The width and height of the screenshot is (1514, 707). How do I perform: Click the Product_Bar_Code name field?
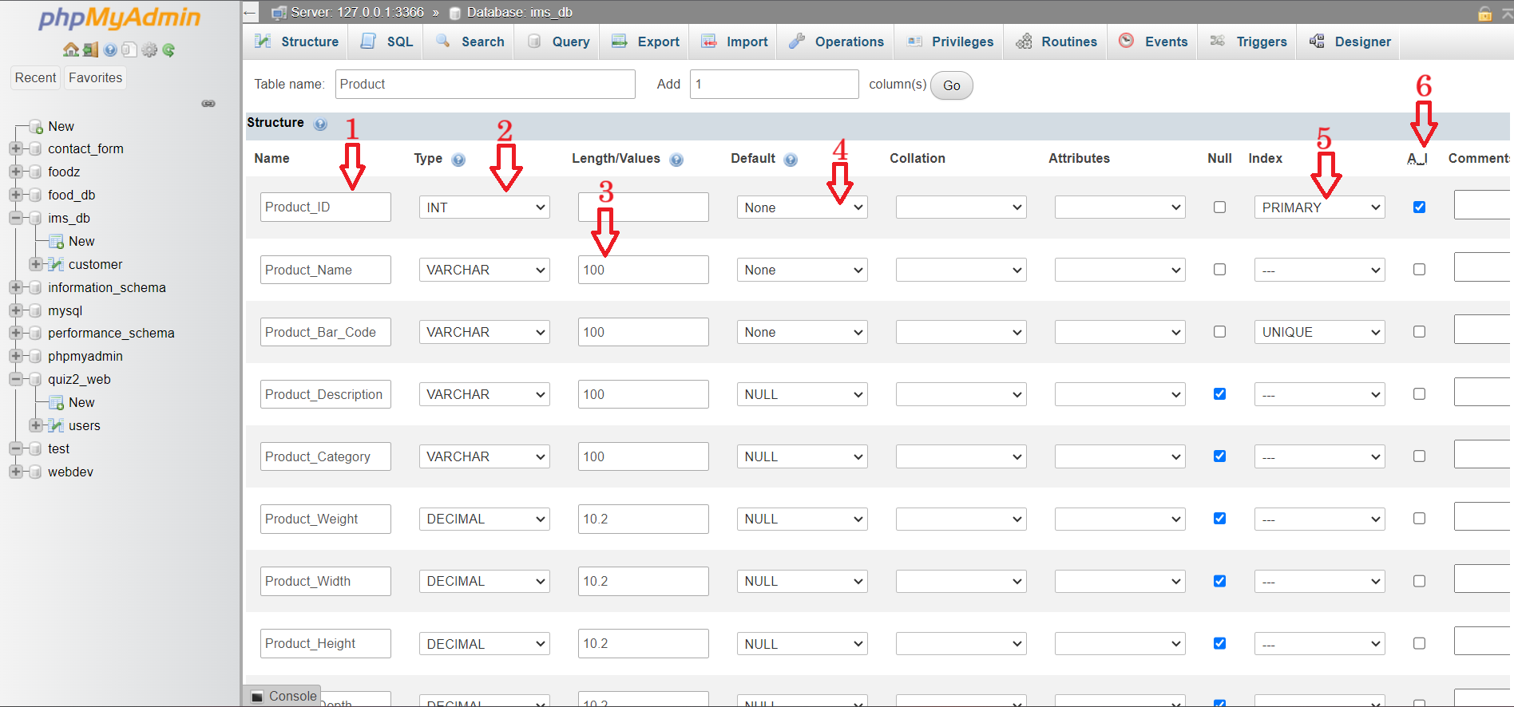pos(326,332)
